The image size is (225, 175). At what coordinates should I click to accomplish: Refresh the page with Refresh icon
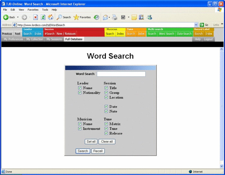pos(43,17)
